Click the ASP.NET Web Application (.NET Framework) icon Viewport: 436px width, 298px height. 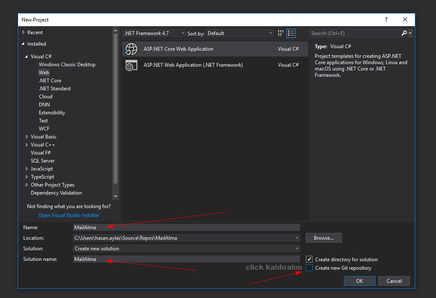click(131, 65)
